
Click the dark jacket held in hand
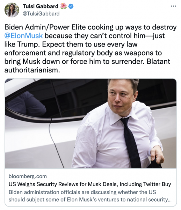[x=155, y=164]
